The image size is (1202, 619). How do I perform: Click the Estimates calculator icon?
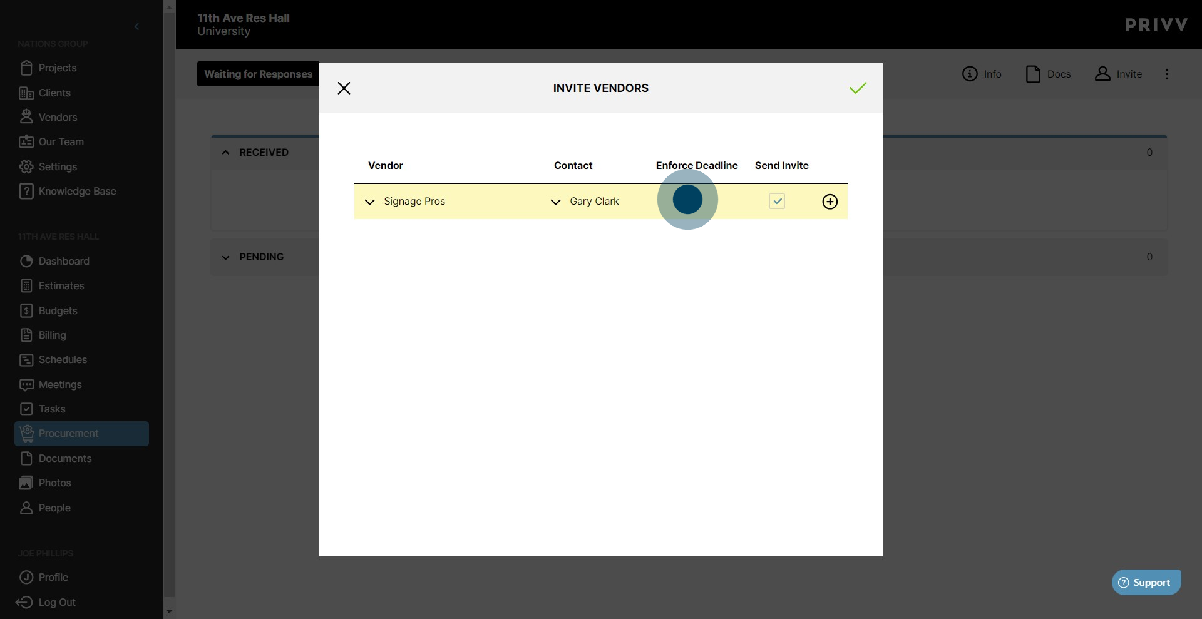pos(26,285)
